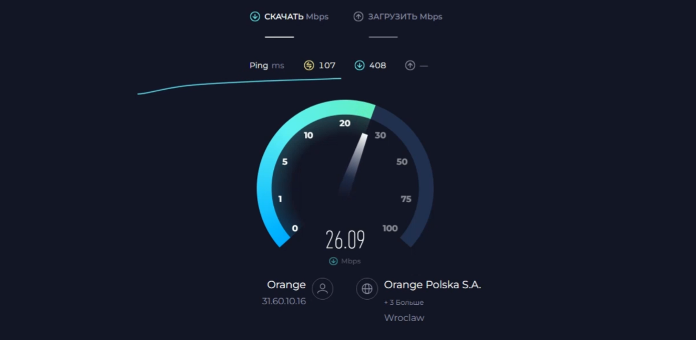Click the Ping ms label
Image resolution: width=696 pixels, height=340 pixels.
pyautogui.click(x=267, y=66)
